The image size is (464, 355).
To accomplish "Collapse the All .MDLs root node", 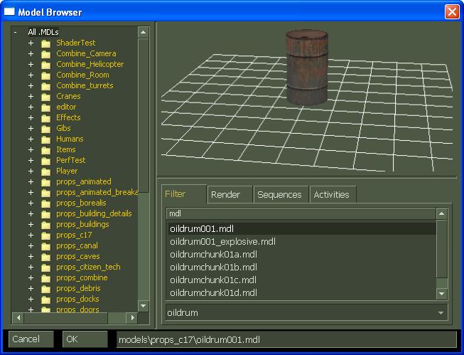I will [16, 32].
